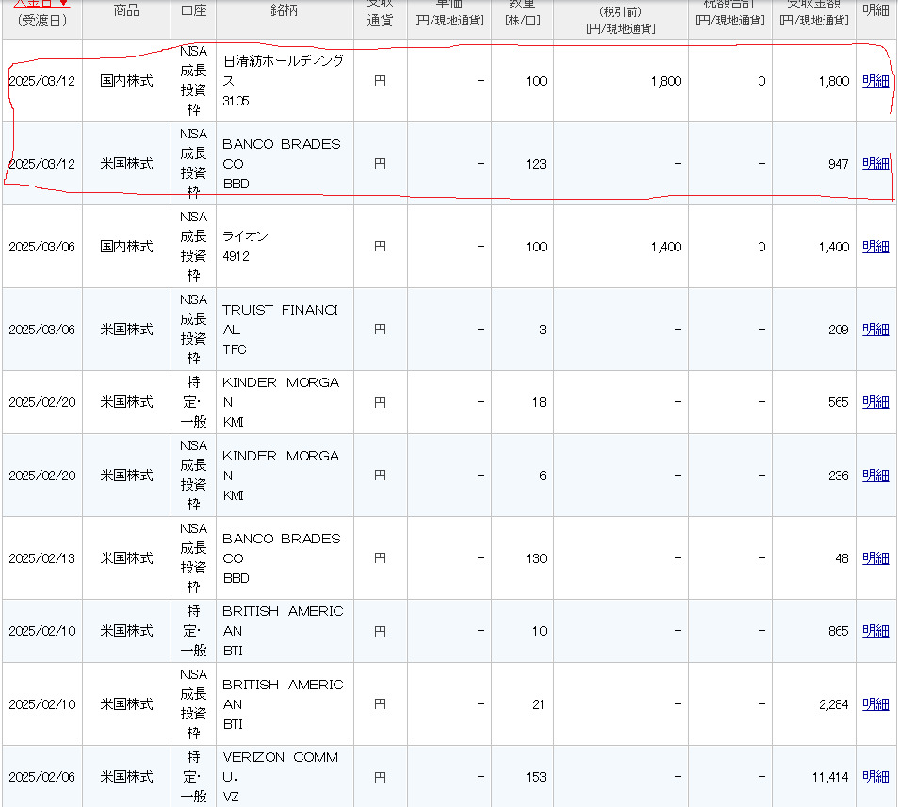898x807 pixels.
Task: Click 円 currency cell in ライオン row
Action: tap(381, 247)
